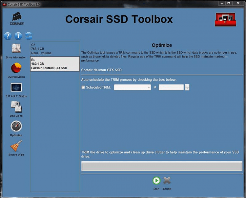This screenshot has height=198, width=246.
Task: Open the Secure Wipe broom tool
Action: coord(16,146)
